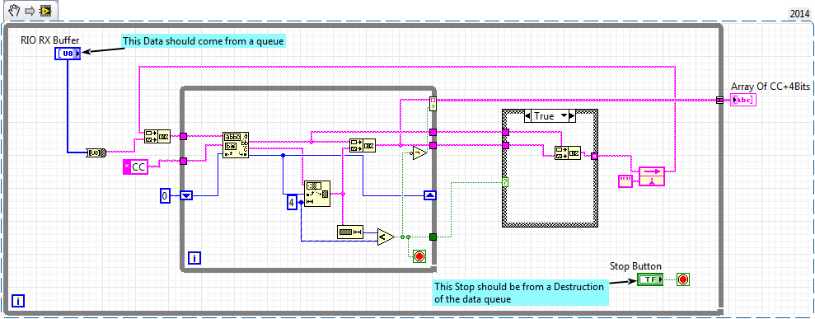This screenshot has height=319, width=815.
Task: Click inner loop red stop condition terminal
Action: 419,256
